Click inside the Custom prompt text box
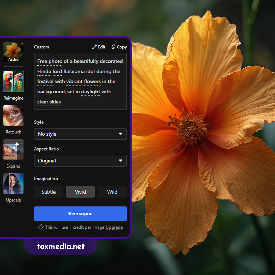The image size is (275, 275). tap(80, 81)
